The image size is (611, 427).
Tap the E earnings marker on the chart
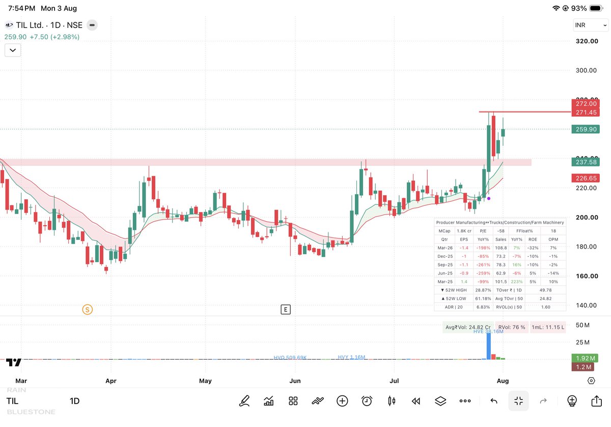[x=286, y=309]
